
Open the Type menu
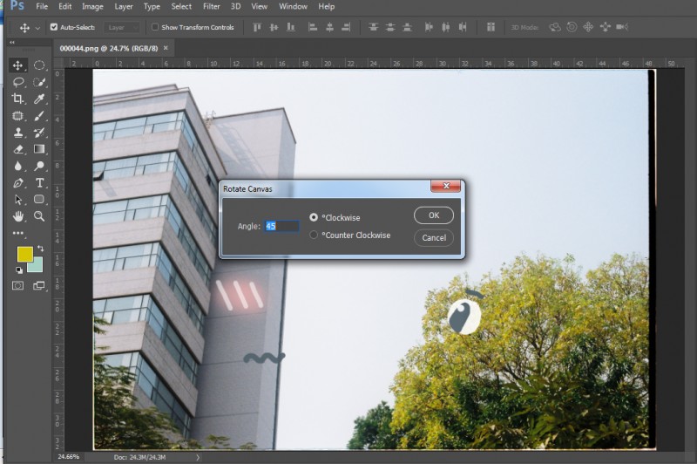click(152, 7)
